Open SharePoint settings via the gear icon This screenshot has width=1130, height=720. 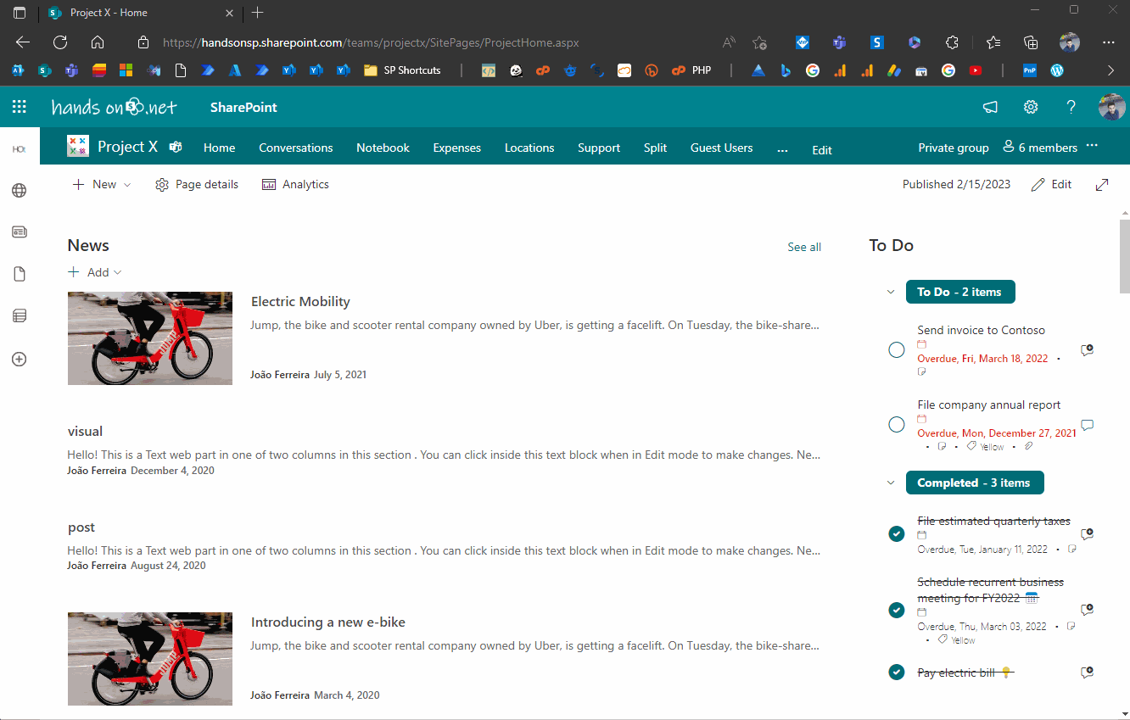coord(1030,106)
